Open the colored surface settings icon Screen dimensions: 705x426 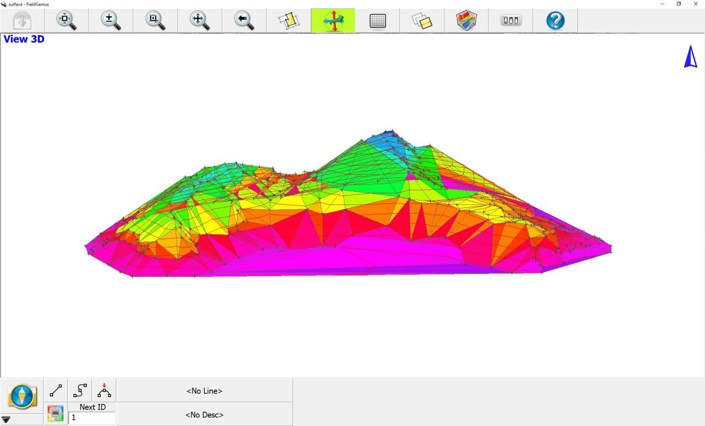466,20
